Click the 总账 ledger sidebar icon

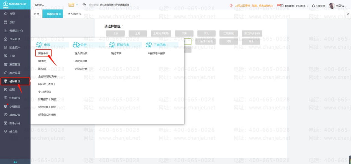pos(5,22)
